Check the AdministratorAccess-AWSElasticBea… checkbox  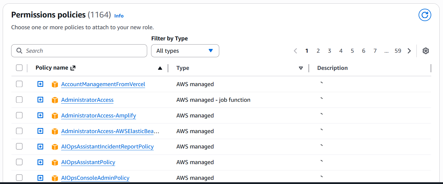pyautogui.click(x=19, y=131)
